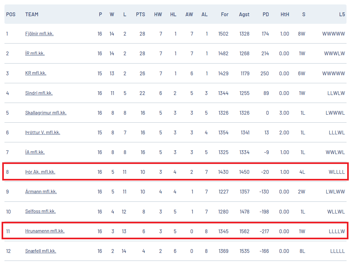Open the Þróttur V. mfl.kk. team link
The height and width of the screenshot is (265, 351).
pos(43,132)
